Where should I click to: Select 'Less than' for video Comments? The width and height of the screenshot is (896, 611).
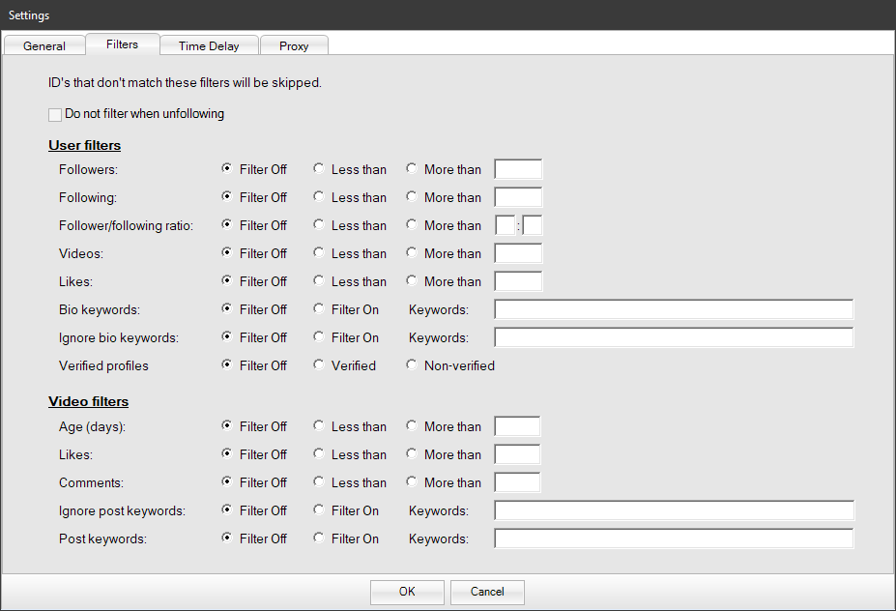point(319,482)
